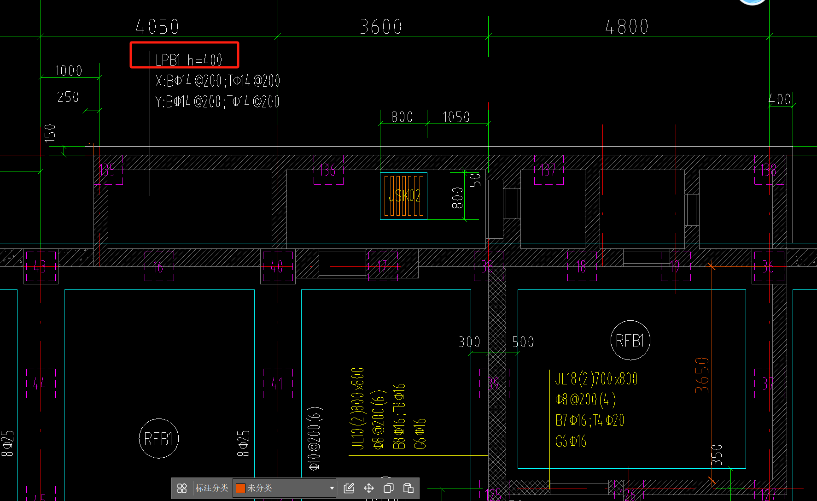
Task: Select the move crosshair arrows icon
Action: (369, 488)
